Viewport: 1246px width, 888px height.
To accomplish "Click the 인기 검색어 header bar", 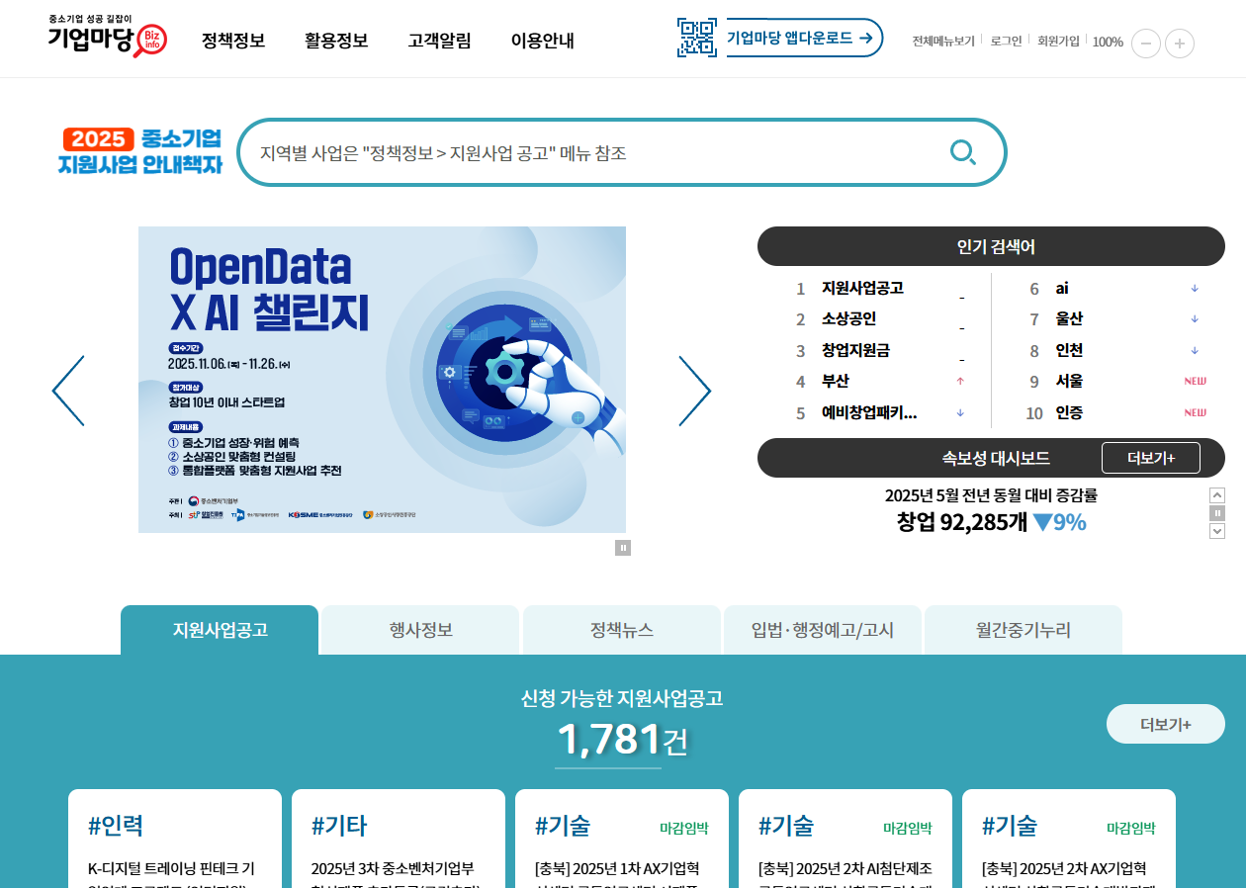I will click(991, 246).
